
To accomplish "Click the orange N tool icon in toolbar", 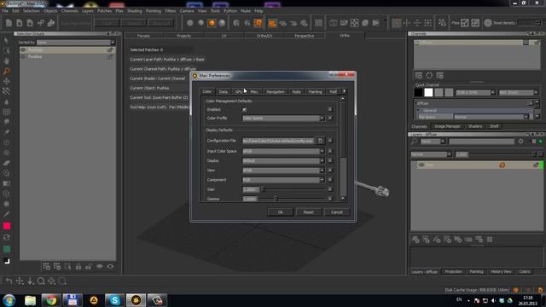I will pos(258,23).
